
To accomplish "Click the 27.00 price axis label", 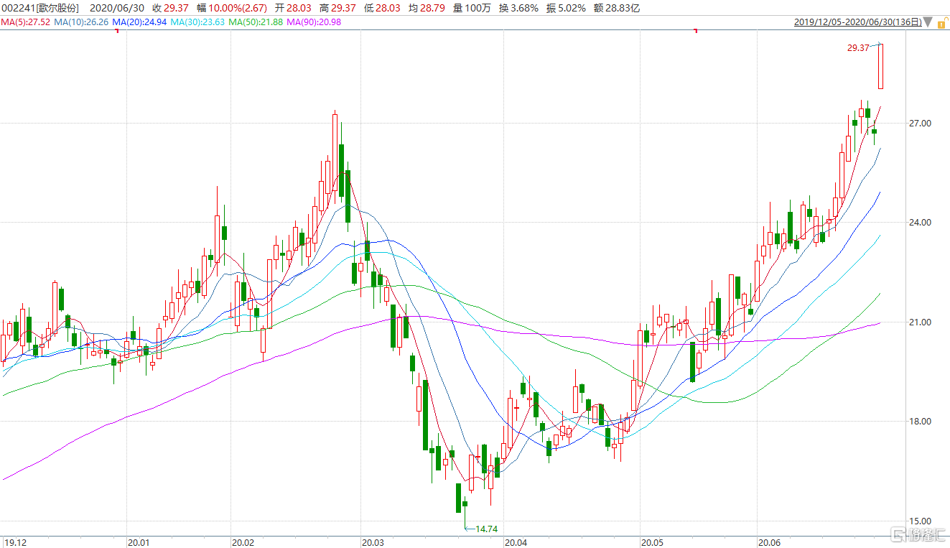I will pyautogui.click(x=920, y=124).
